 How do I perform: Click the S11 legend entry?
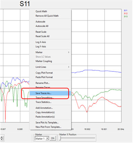pos(126,10)
